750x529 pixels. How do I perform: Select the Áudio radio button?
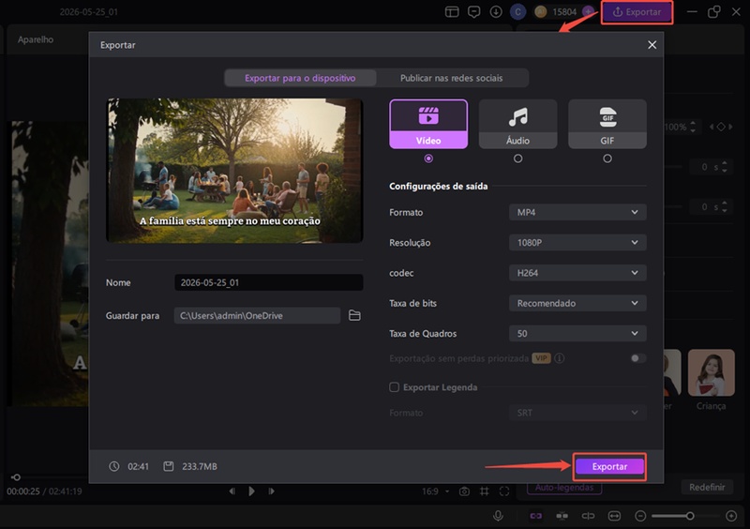(517, 159)
